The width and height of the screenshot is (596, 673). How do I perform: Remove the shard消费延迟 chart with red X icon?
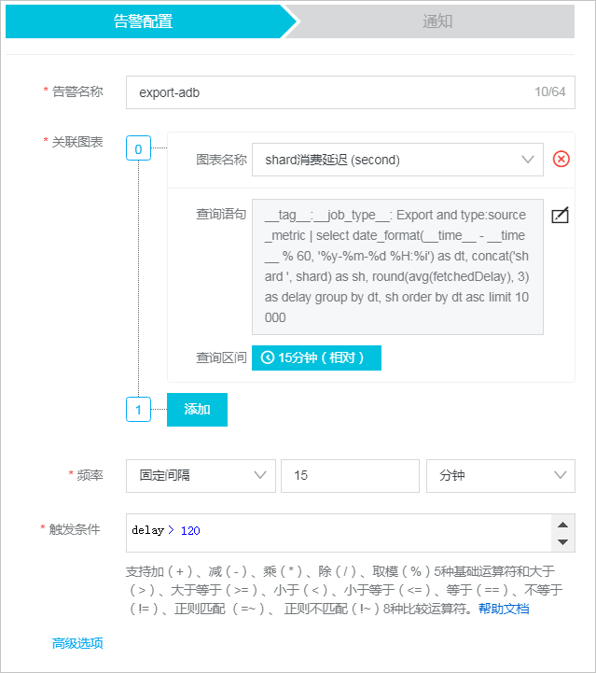561,160
